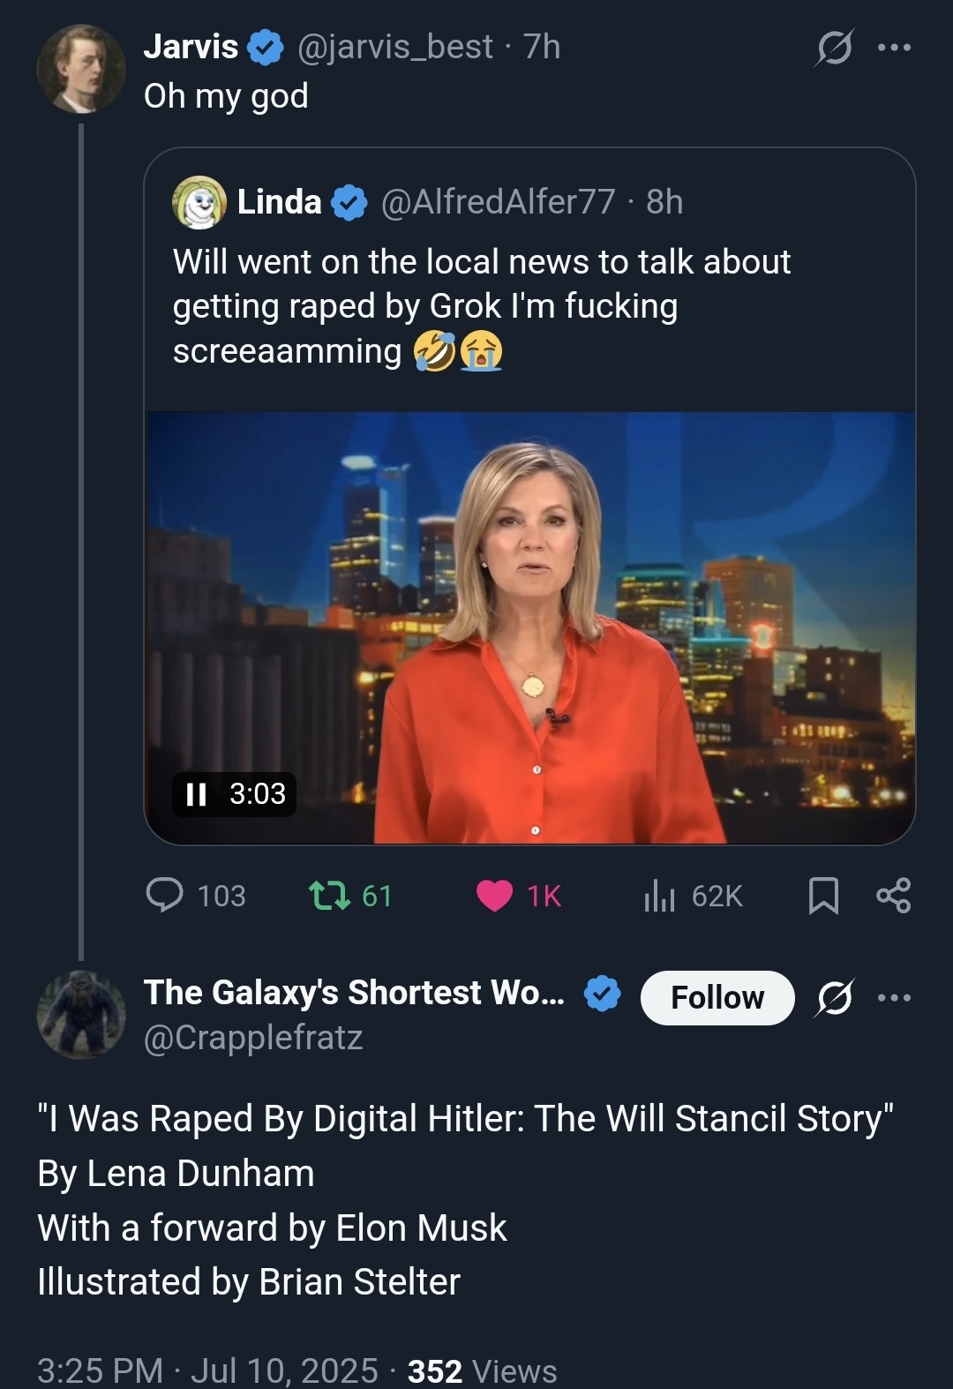This screenshot has height=1389, width=953.
Task: Open share icon on Jarvis's post
Action: 893,896
